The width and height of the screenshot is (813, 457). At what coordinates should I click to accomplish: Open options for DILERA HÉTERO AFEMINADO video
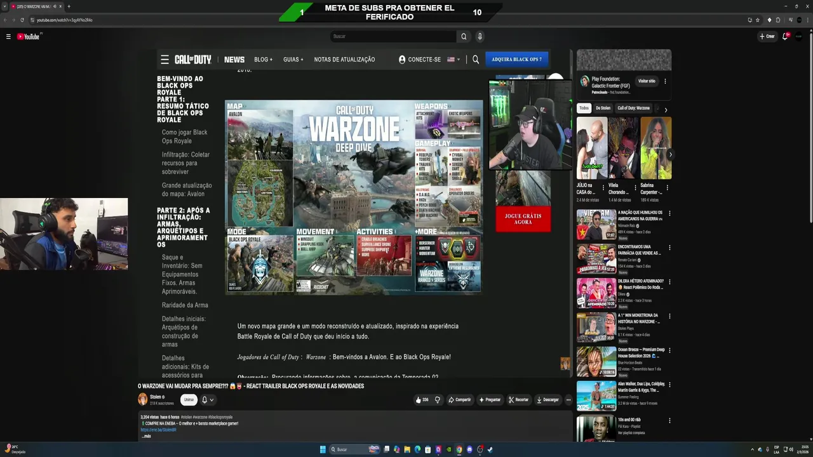coord(669,282)
